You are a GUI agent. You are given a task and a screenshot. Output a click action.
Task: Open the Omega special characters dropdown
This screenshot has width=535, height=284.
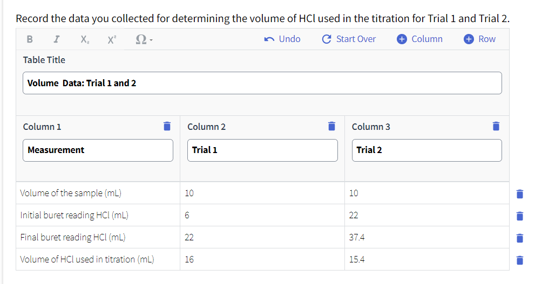click(x=144, y=39)
